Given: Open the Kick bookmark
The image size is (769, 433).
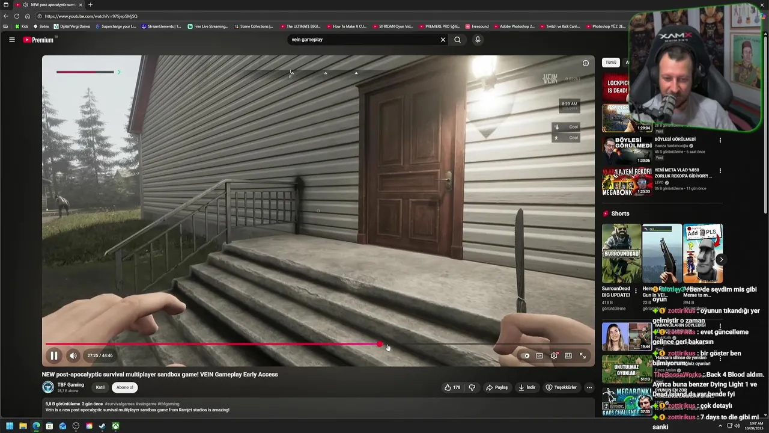Looking at the screenshot, I should 21,26.
